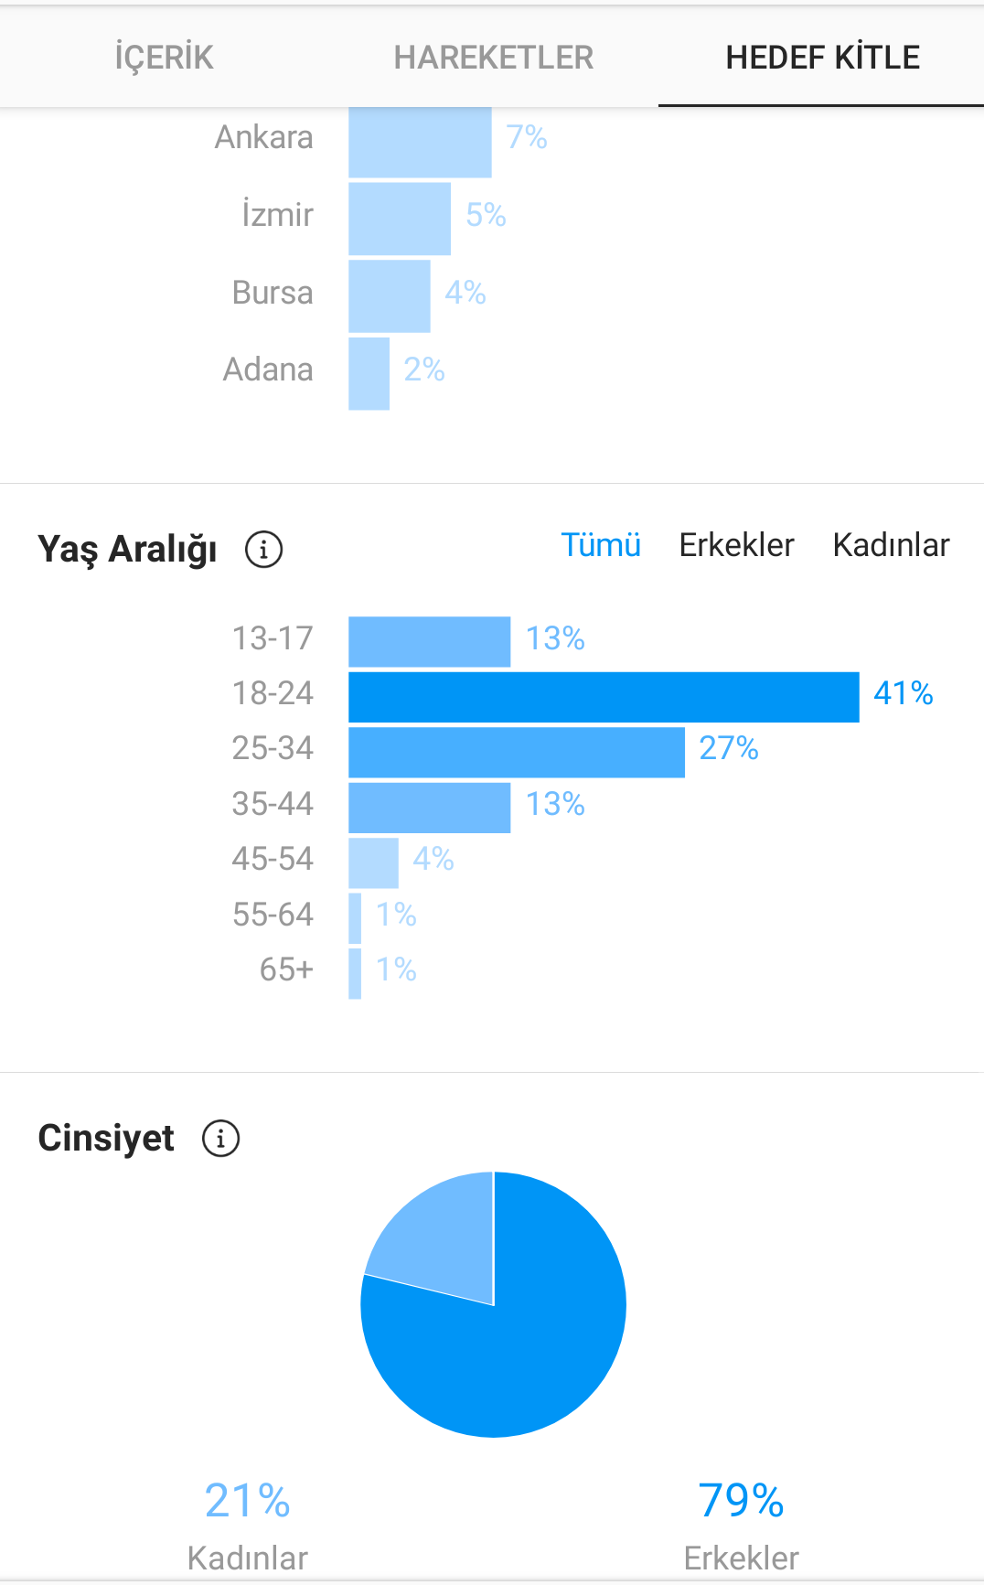Viewport: 984px width, 1585px height.
Task: Tap the Bursa location bar
Action: pyautogui.click(x=390, y=296)
